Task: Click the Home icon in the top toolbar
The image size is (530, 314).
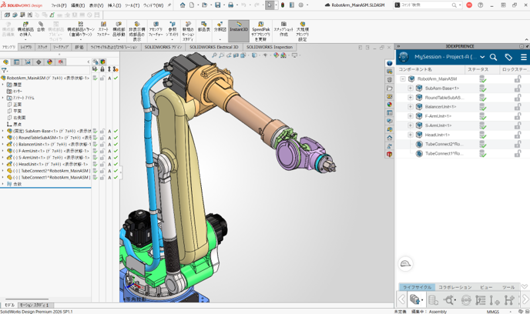Action: (183, 5)
